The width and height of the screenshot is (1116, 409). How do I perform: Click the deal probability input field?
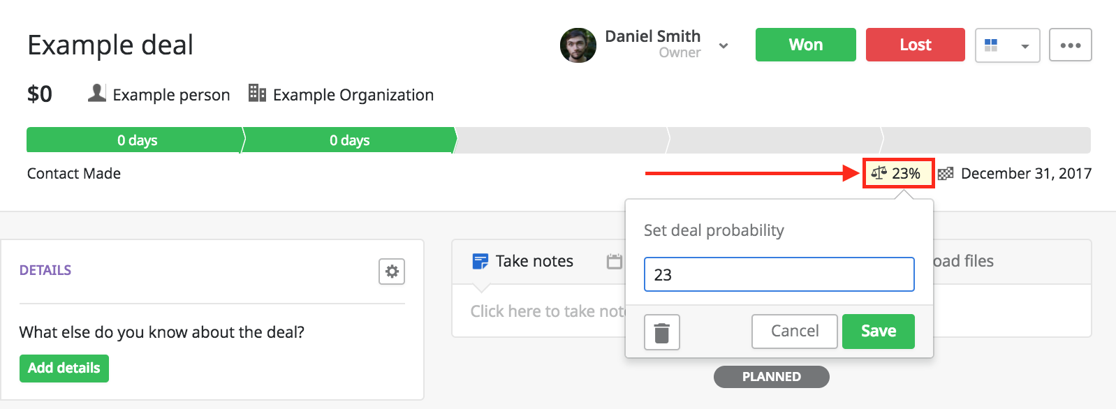(779, 274)
